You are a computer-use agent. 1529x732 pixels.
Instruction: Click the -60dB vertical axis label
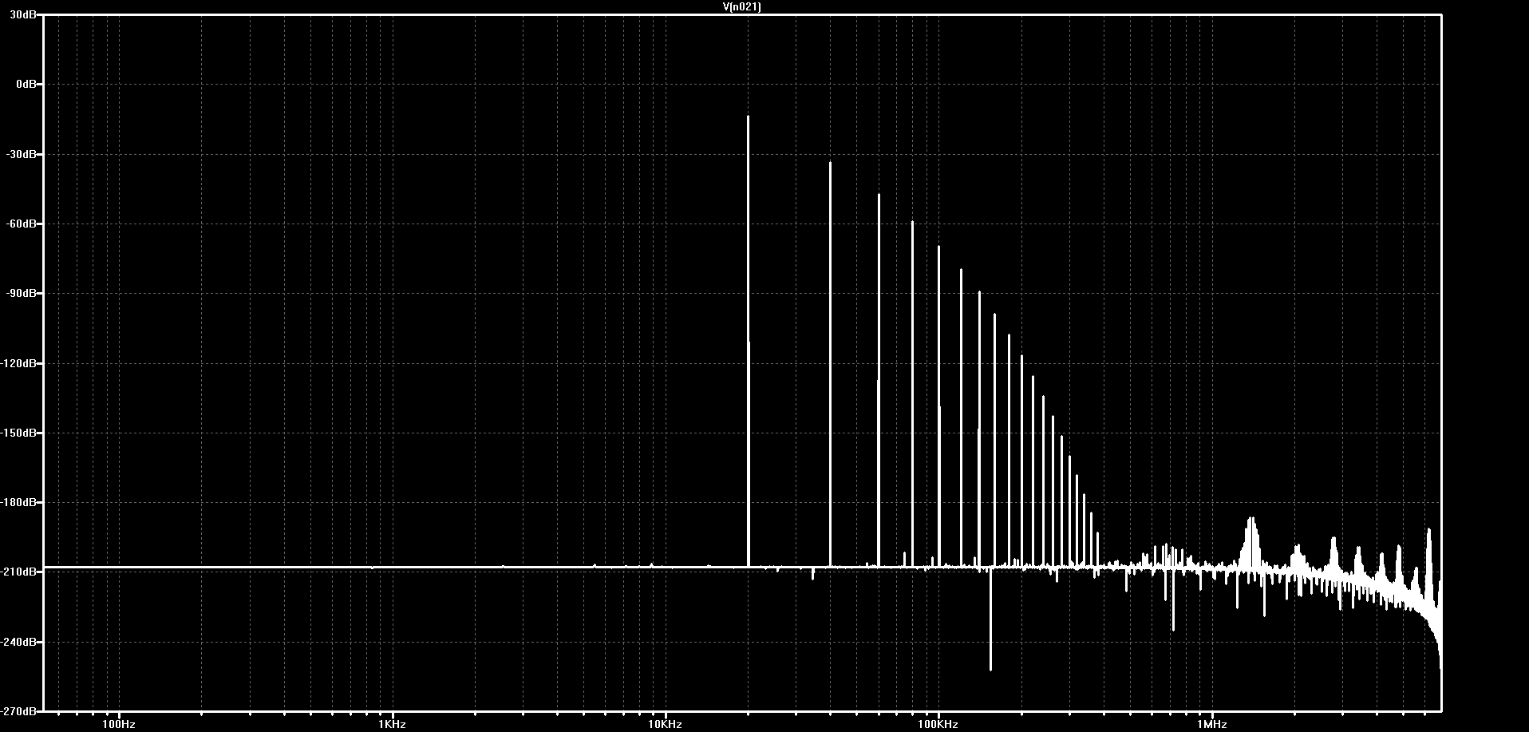22,224
